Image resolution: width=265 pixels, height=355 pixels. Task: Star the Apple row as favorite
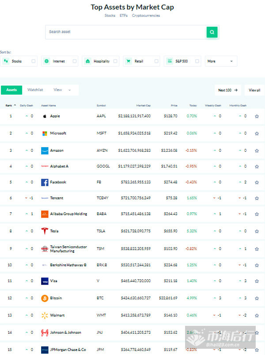pos(257,116)
